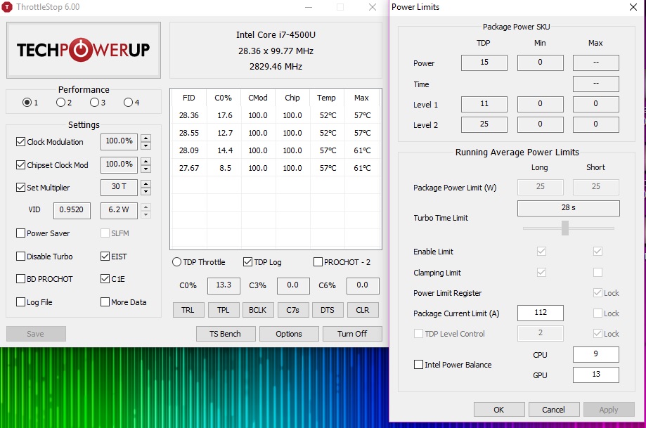Click the BCLK button
Image resolution: width=646 pixels, height=428 pixels.
click(x=258, y=310)
